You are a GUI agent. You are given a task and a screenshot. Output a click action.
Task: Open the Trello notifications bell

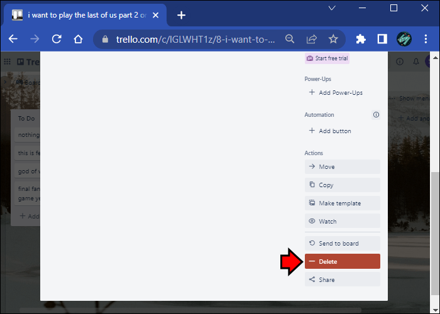pyautogui.click(x=416, y=62)
